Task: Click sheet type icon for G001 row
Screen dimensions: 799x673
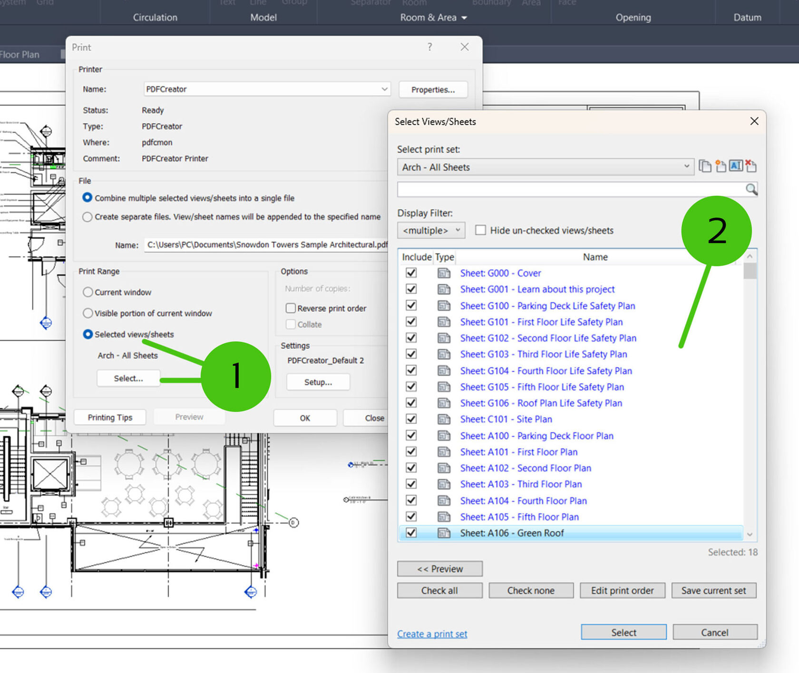Action: pos(444,289)
